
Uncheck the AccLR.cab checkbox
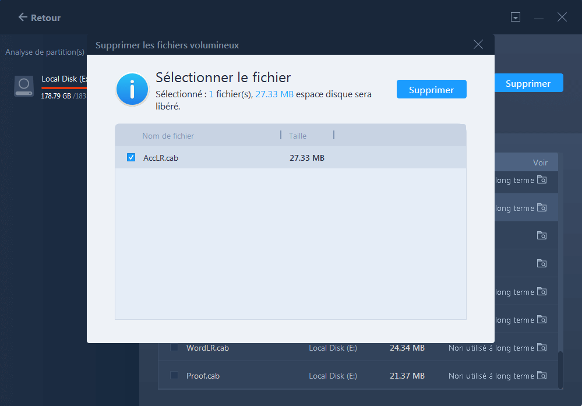pyautogui.click(x=131, y=158)
